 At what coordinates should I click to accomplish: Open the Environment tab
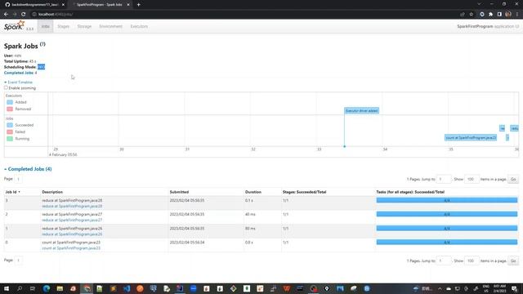coord(111,26)
